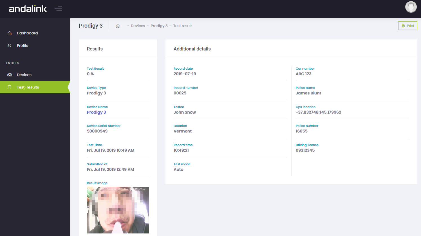Screen dimensions: 421x236
Task: Click the Additional details heading
Action: point(192,49)
